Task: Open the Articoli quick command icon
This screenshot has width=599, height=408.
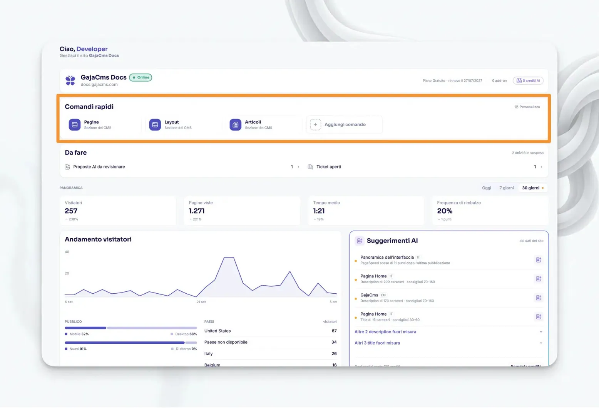Action: [236, 125]
